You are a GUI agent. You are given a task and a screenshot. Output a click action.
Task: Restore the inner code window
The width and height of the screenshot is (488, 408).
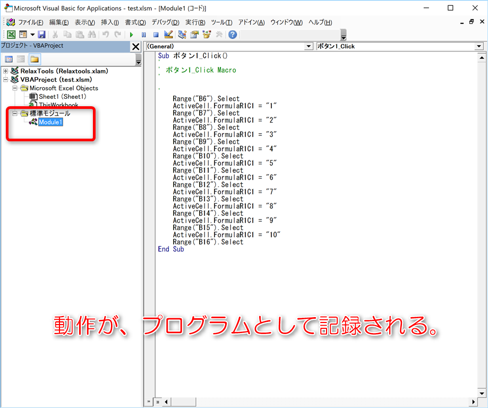click(472, 22)
